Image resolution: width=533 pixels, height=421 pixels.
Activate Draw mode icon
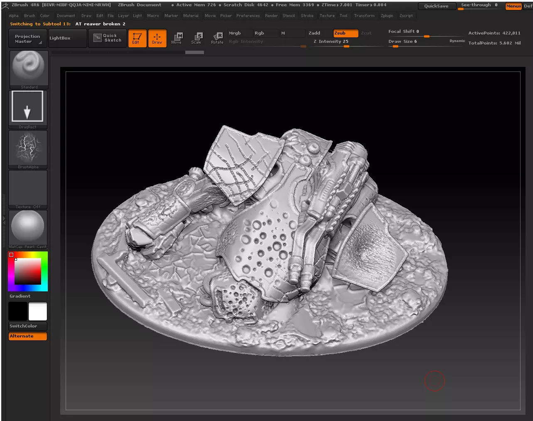[157, 38]
